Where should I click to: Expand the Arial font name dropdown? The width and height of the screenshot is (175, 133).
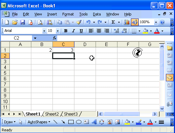[44, 31]
